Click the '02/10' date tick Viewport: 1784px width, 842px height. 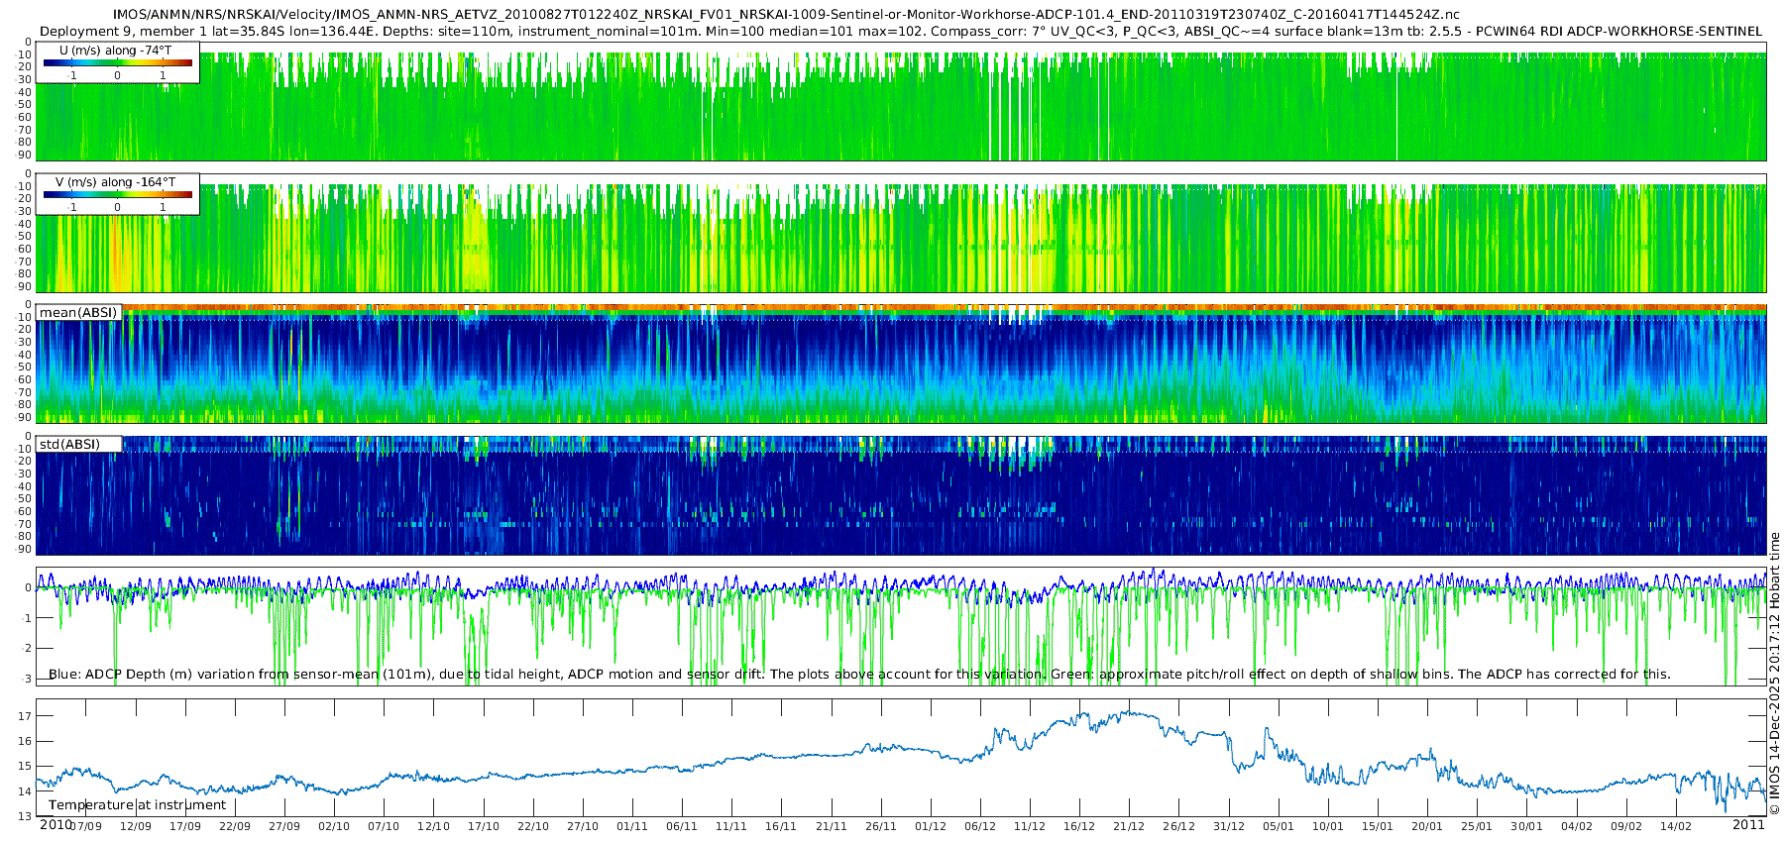pos(334,826)
